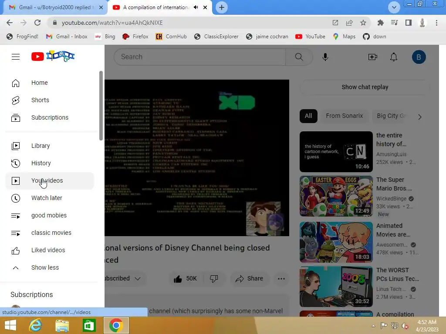Screen dimensions: 446x334
Task: Click the Share button under the video
Action: click(249, 279)
